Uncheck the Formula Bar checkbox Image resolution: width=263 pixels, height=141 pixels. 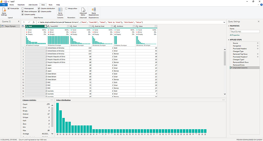(x=9, y=8)
